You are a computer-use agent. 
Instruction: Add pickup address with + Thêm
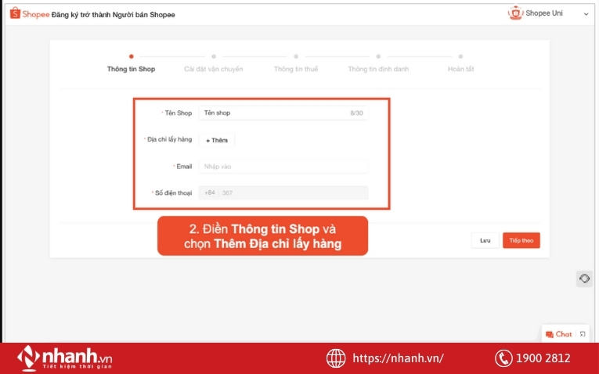click(x=217, y=140)
